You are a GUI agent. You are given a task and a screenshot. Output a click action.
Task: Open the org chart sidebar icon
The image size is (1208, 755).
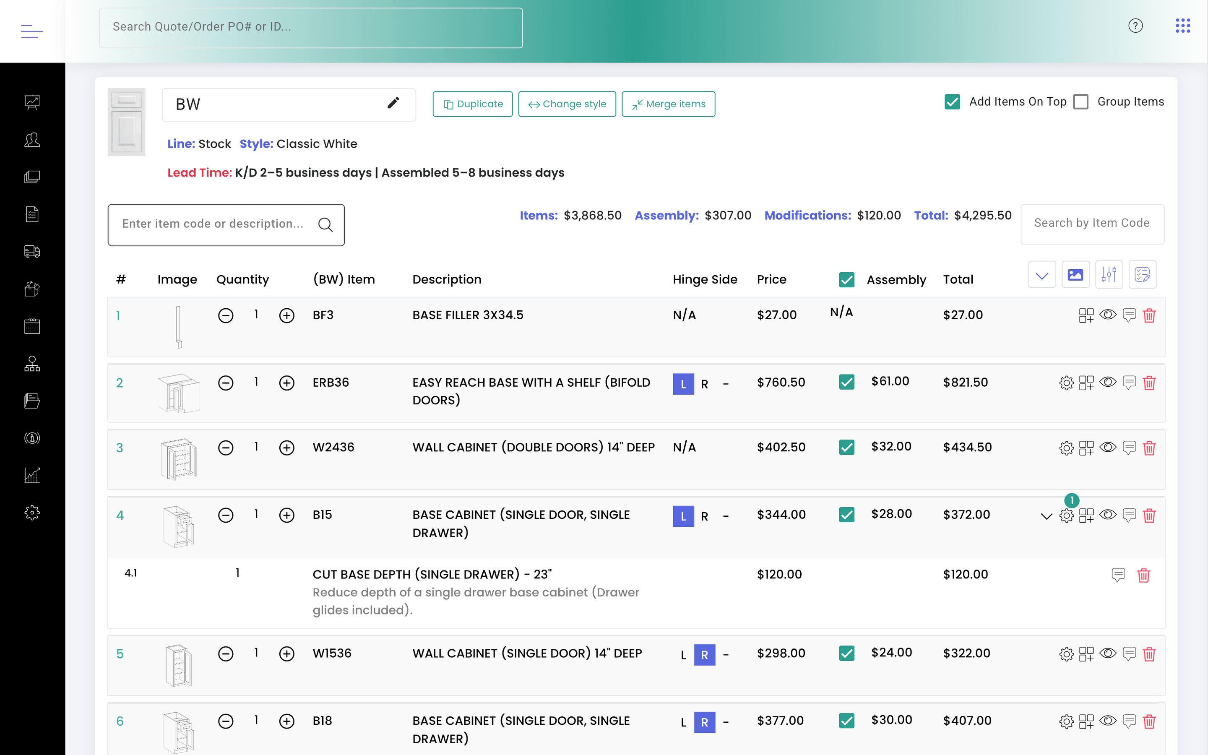pyautogui.click(x=32, y=364)
